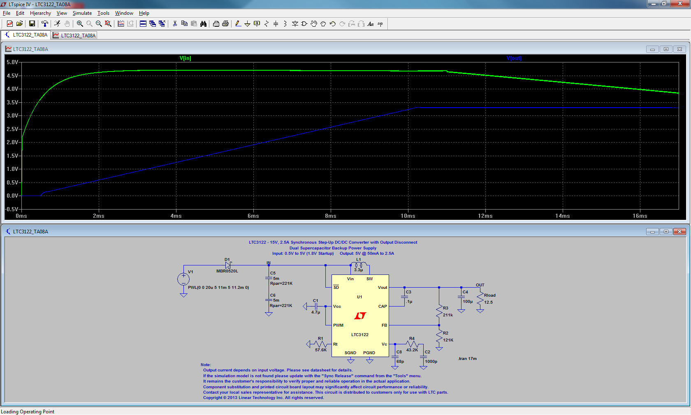Select the Move hand tool
This screenshot has height=415, width=691.
314,24
